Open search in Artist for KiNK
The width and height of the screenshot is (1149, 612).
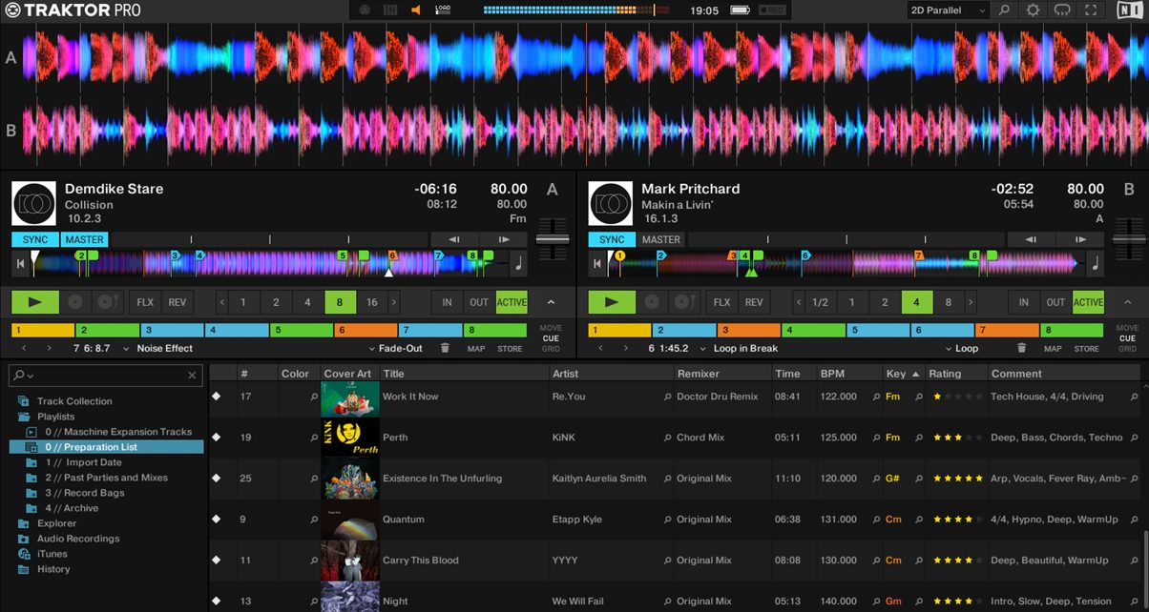[668, 438]
